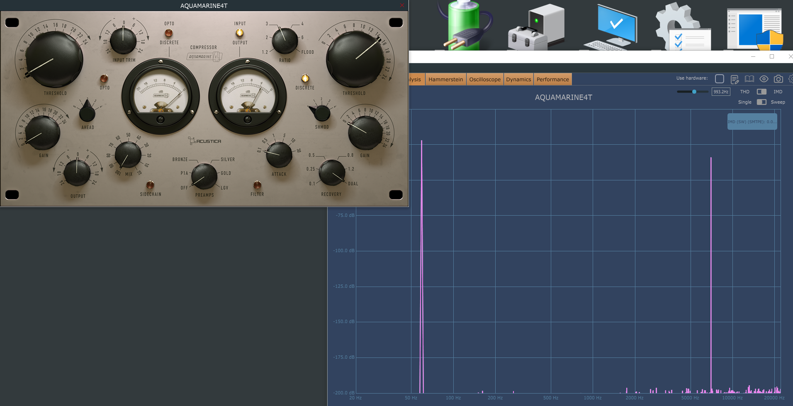Toggle the upper OPTO/DISCRETE lamp button
The height and width of the screenshot is (406, 793).
click(x=169, y=33)
